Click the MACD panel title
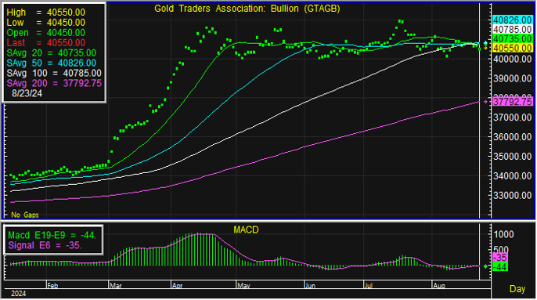The width and height of the screenshot is (537, 300). pyautogui.click(x=246, y=230)
